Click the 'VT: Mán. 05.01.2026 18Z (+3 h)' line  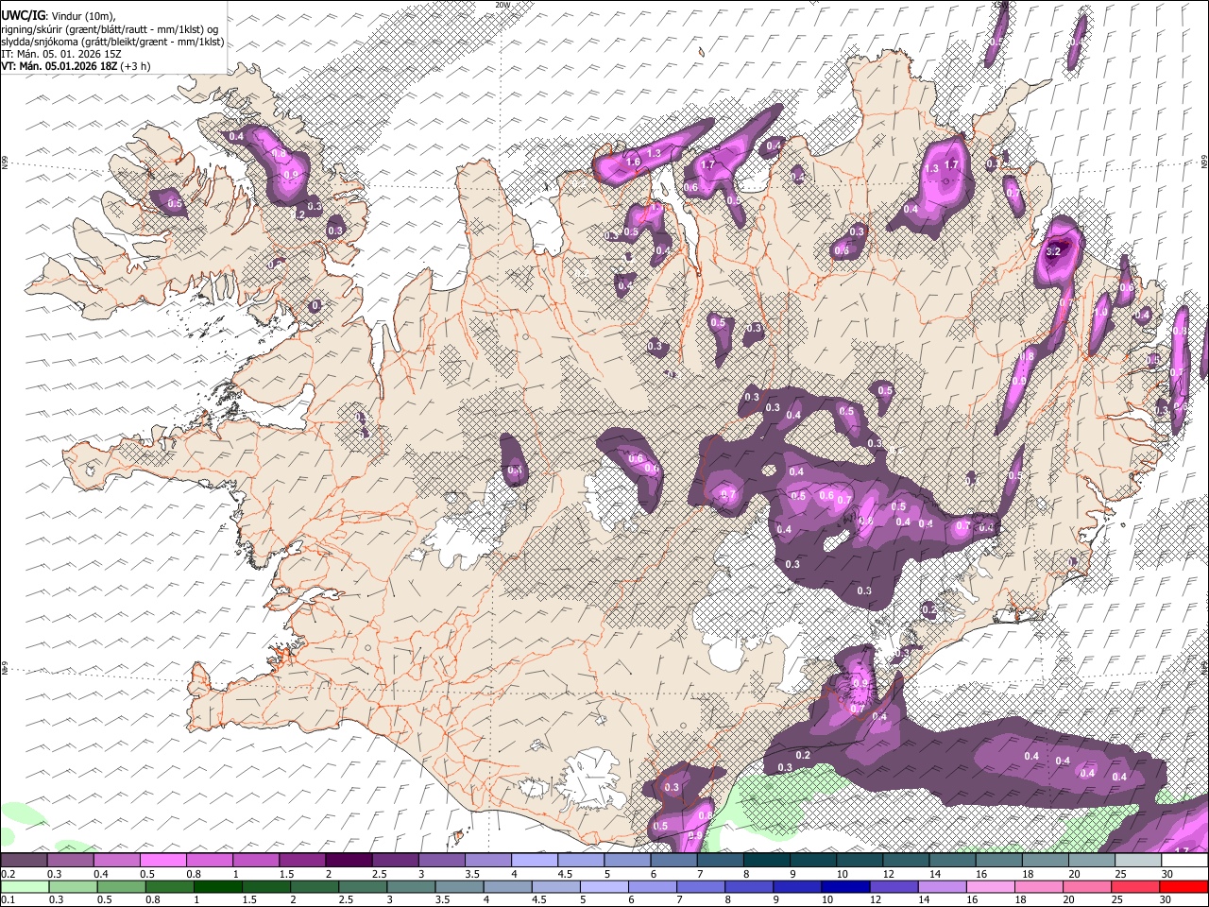click(x=76, y=67)
